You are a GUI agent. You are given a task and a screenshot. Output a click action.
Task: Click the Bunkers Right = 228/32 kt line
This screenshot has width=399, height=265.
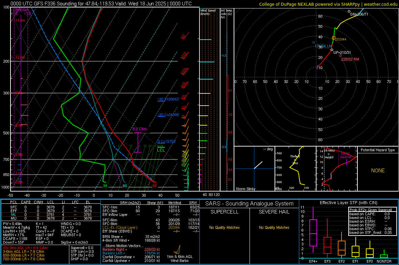click(x=131, y=249)
